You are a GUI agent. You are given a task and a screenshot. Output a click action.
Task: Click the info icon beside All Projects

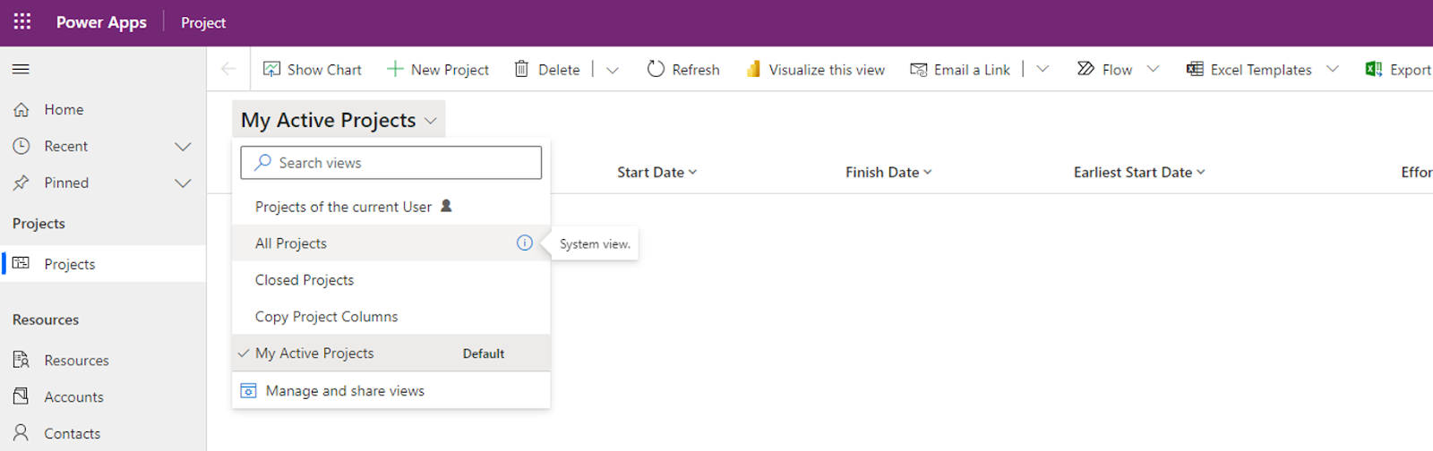click(x=525, y=243)
